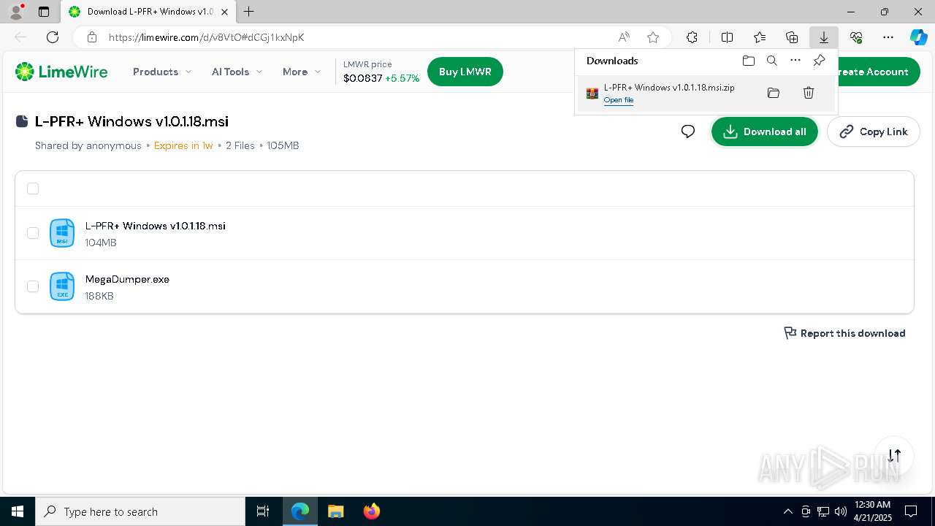Screen dimensions: 935x526
Task: Refresh the current page
Action: click(53, 37)
